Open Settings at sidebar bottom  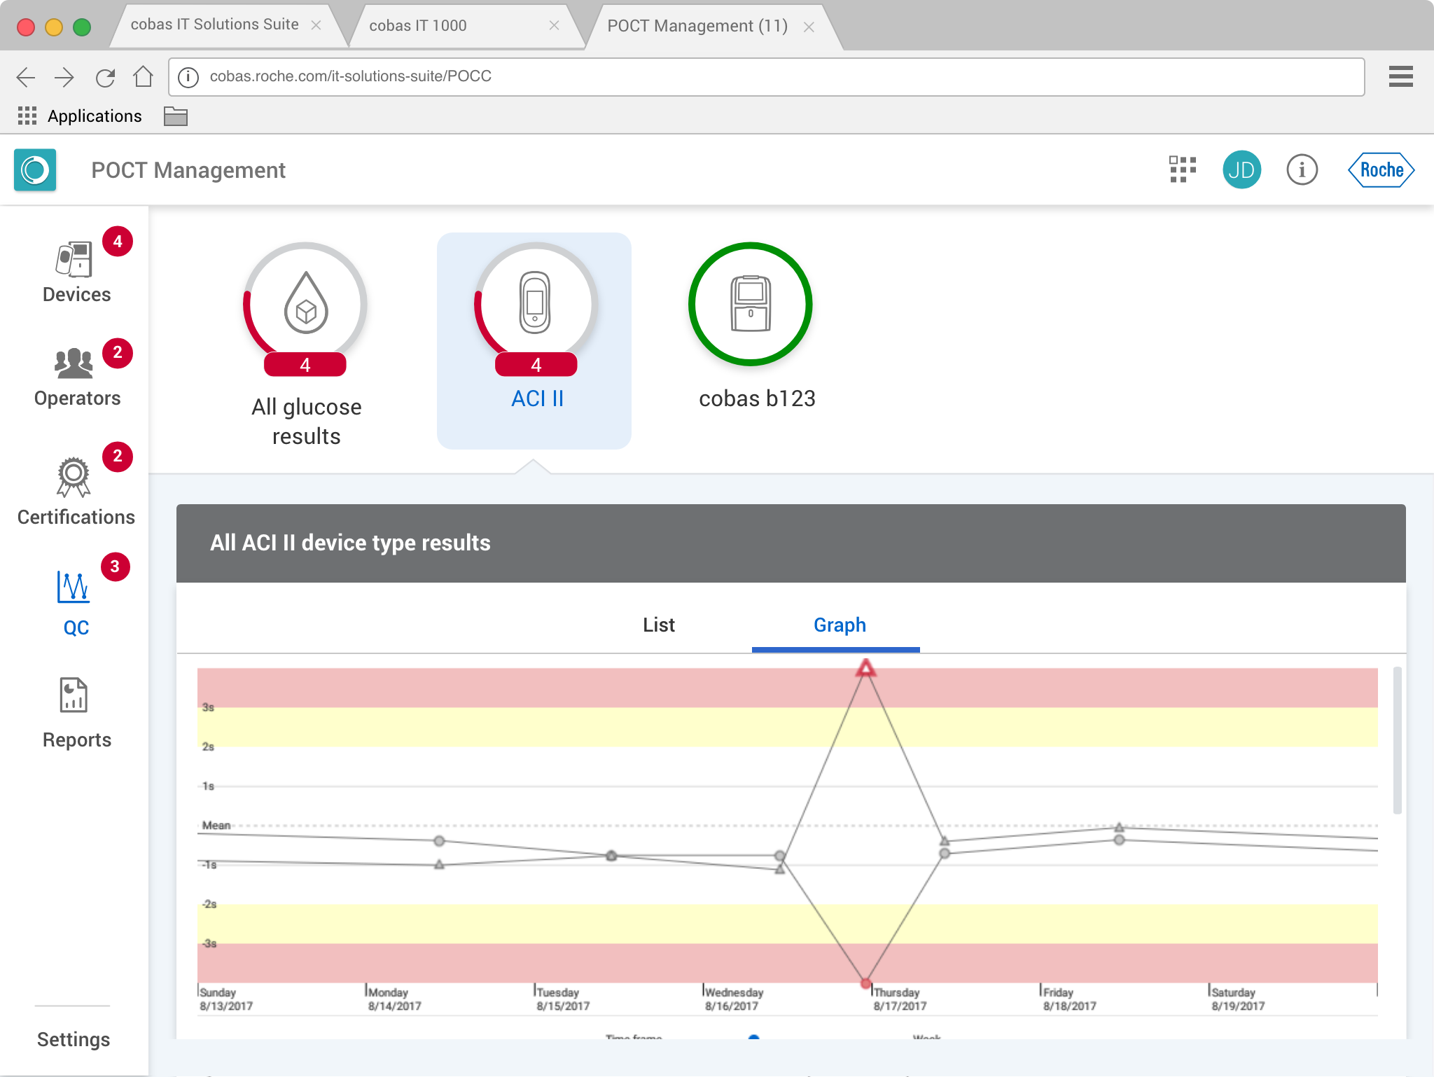pos(74,1039)
